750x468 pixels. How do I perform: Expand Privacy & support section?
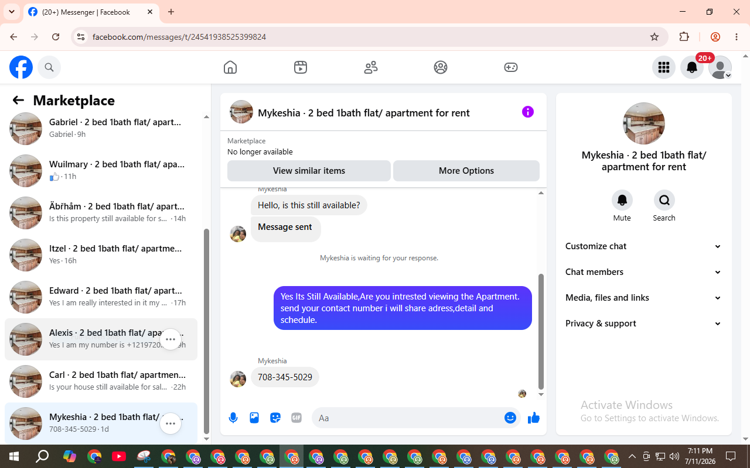(x=644, y=324)
